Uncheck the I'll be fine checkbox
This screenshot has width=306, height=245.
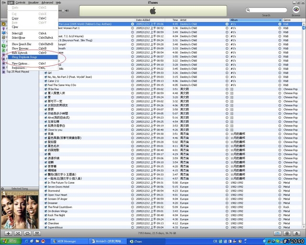(x=46, y=89)
